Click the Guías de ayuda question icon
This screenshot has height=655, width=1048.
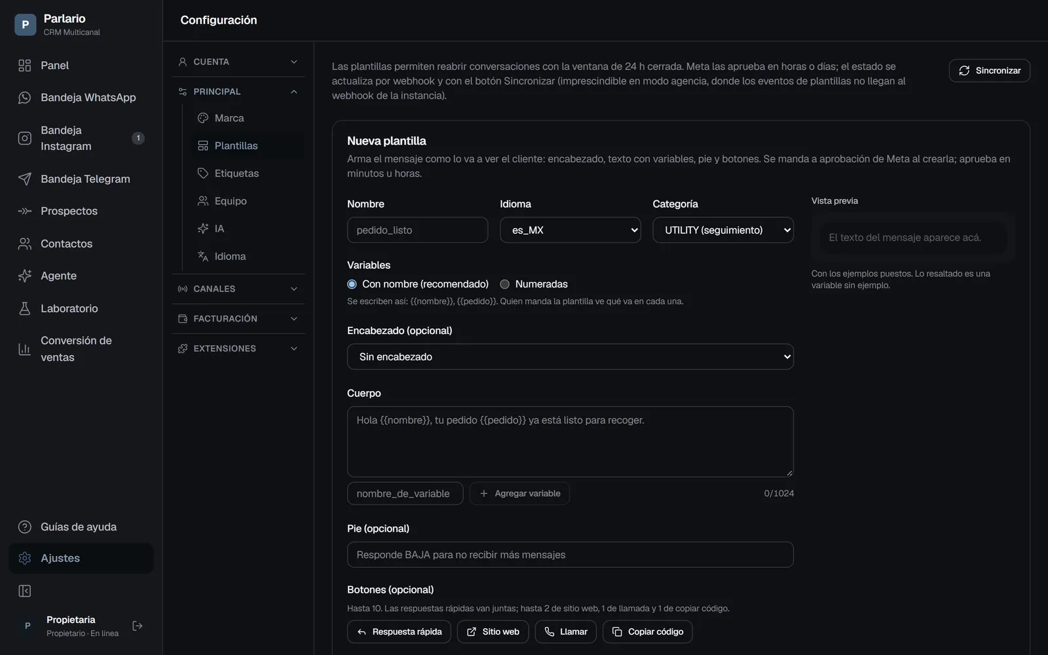point(25,527)
